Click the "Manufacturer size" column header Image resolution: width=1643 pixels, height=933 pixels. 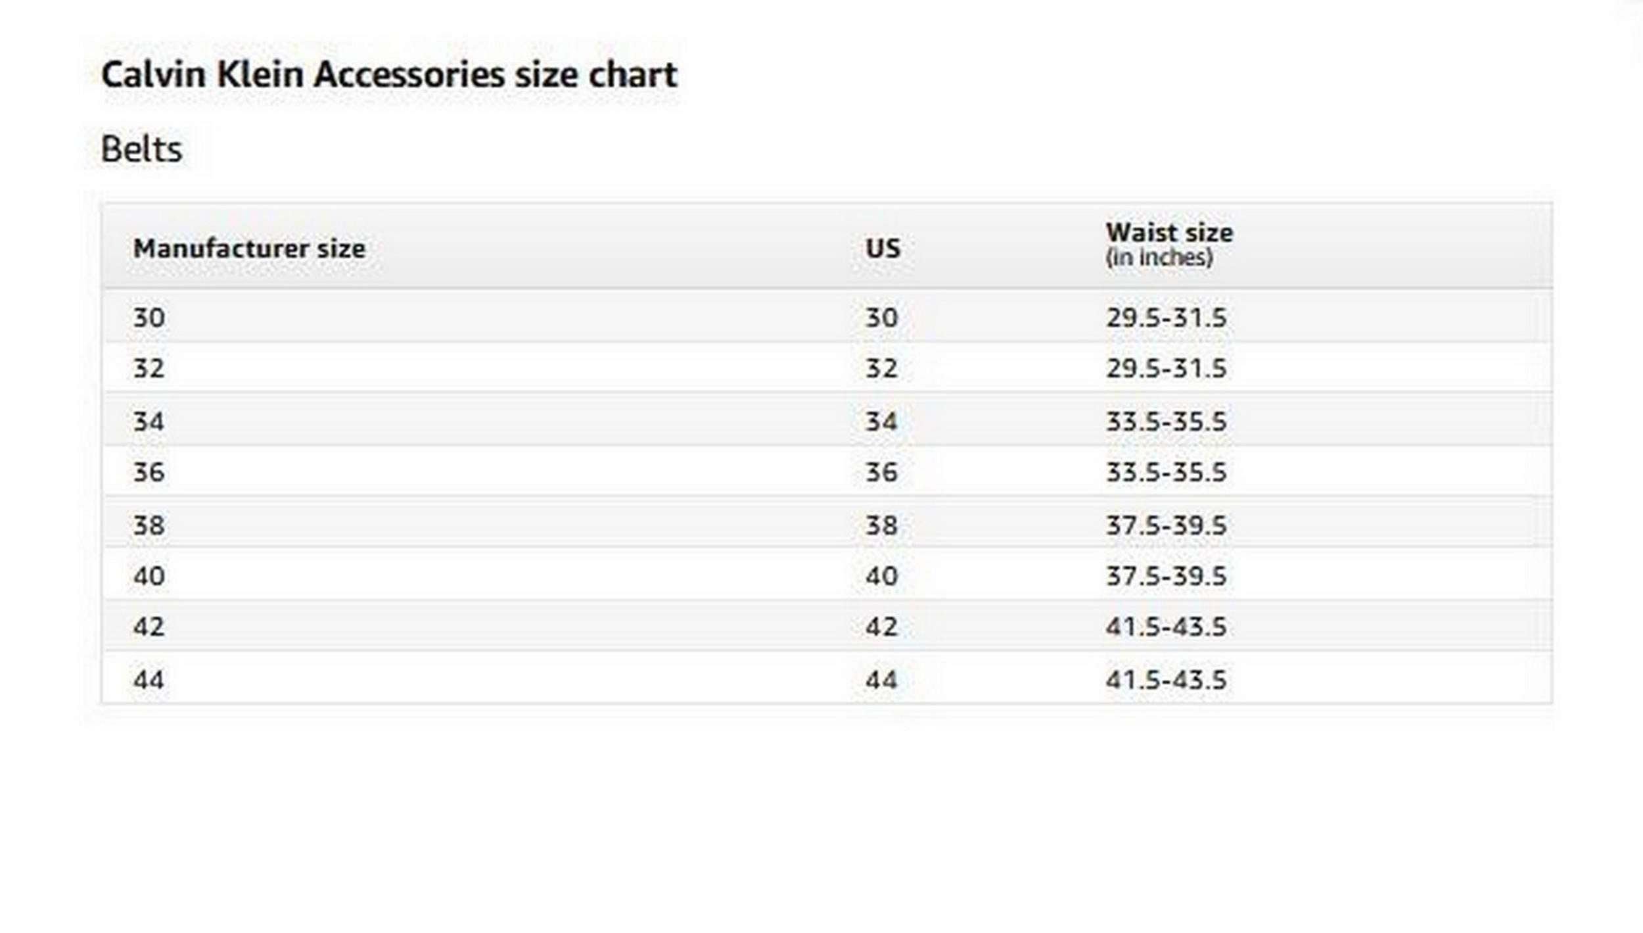click(x=249, y=249)
